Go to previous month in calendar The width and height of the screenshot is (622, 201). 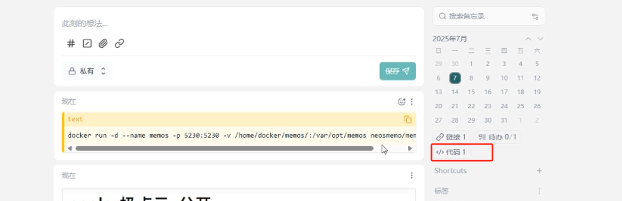tap(528, 39)
